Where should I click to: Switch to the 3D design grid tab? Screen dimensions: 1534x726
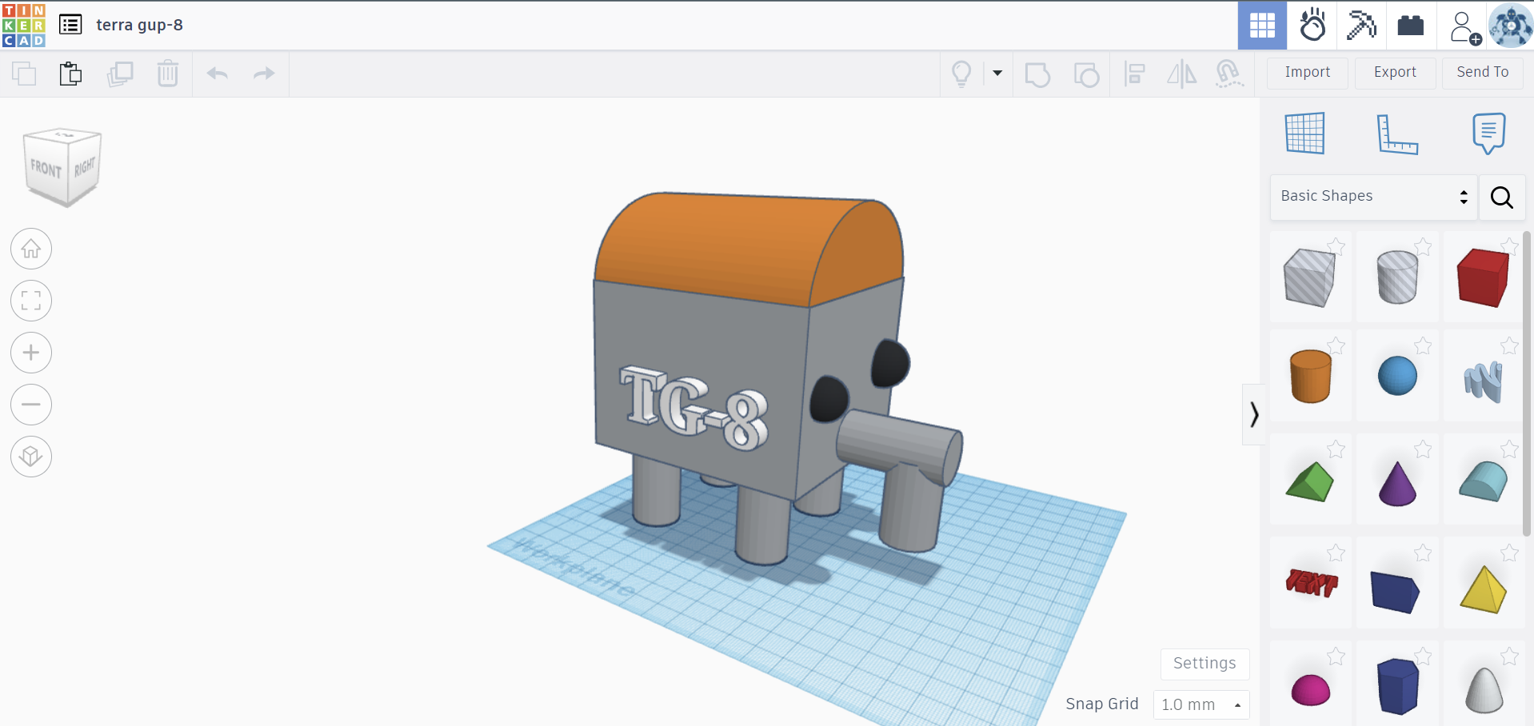click(x=1262, y=26)
